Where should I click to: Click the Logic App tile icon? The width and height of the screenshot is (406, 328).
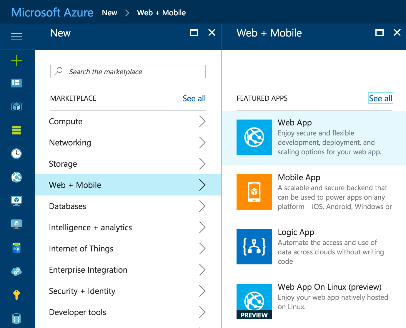(x=254, y=247)
